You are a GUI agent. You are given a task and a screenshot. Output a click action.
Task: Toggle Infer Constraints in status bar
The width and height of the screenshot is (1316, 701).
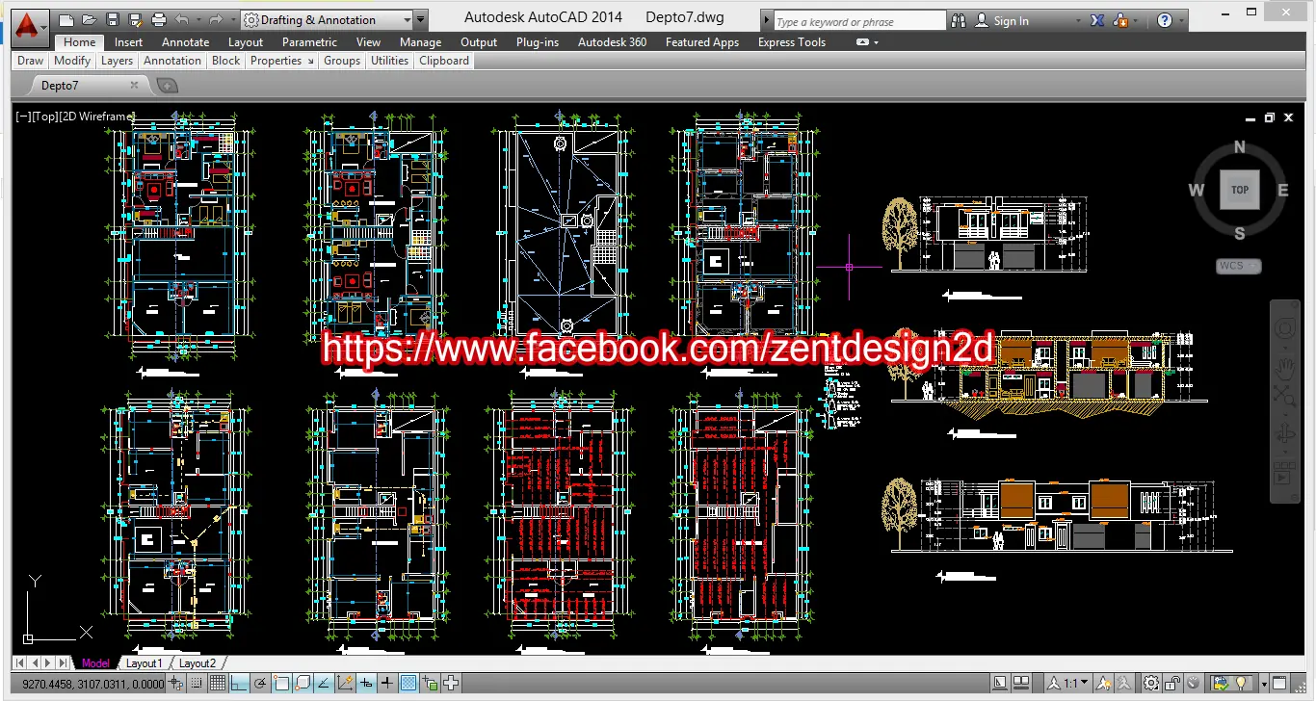pos(175,684)
